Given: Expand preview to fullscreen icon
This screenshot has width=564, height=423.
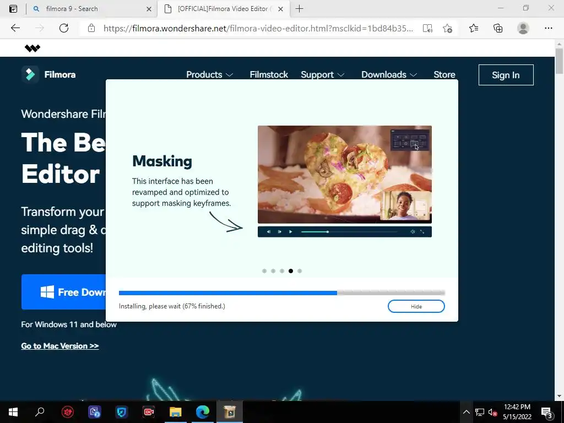Looking at the screenshot, I should point(422,232).
